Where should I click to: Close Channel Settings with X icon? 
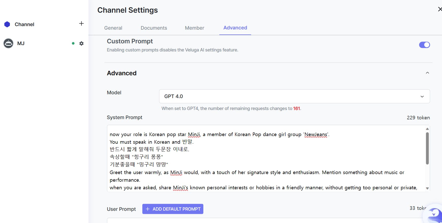pyautogui.click(x=440, y=9)
